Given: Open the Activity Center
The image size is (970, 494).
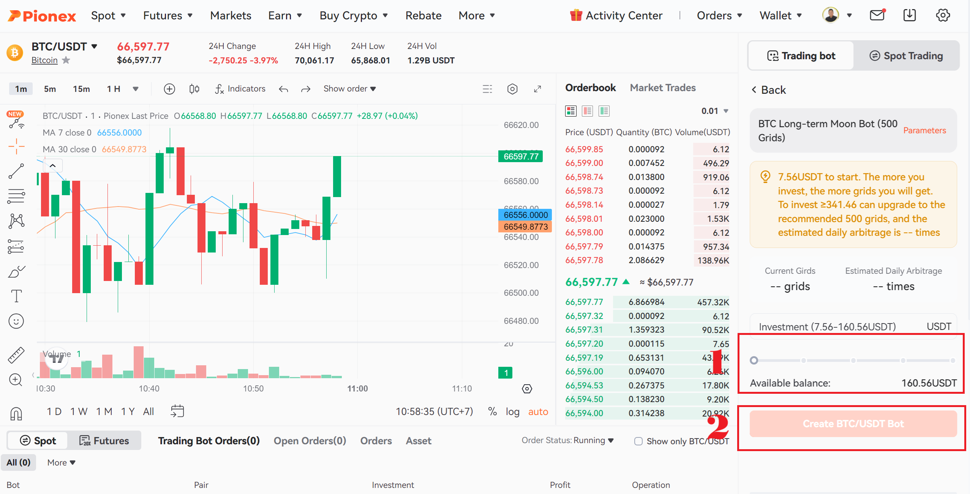Looking at the screenshot, I should pos(616,16).
